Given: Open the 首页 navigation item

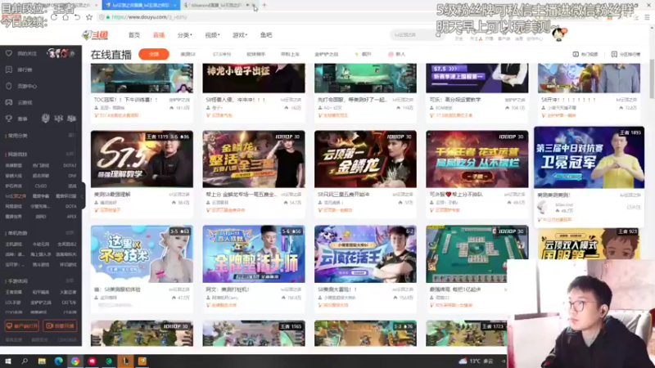Looking at the screenshot, I should 134,35.
